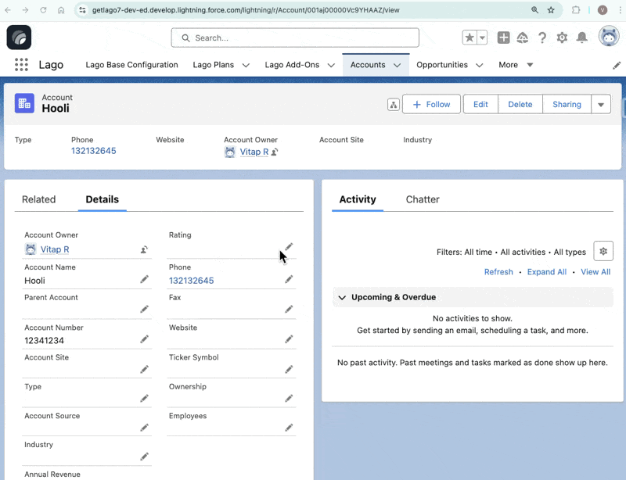626x480 pixels.
Task: Click the browser reload button
Action: pyautogui.click(x=43, y=10)
